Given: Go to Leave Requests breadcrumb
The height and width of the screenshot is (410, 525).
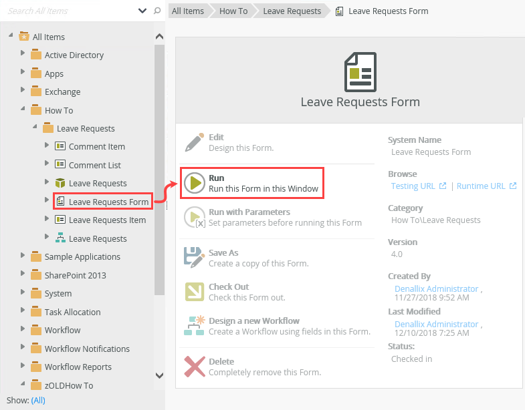Looking at the screenshot, I should (292, 11).
